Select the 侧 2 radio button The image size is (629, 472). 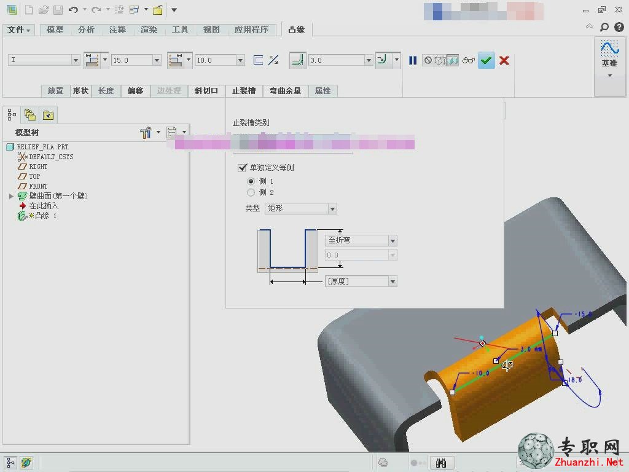[251, 192]
